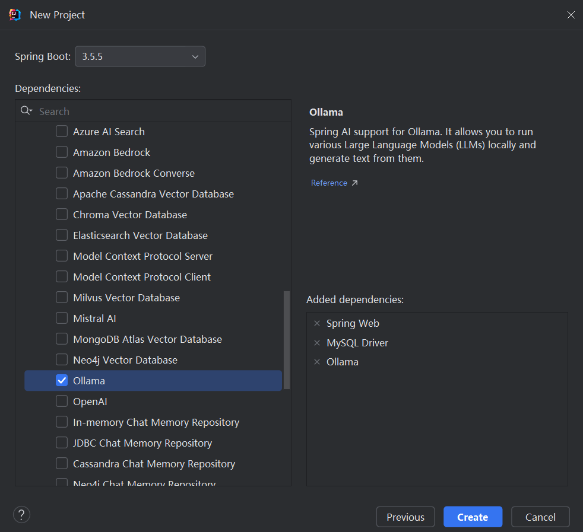583x532 pixels.
Task: Open the Ollama Reference link
Action: pyautogui.click(x=329, y=183)
